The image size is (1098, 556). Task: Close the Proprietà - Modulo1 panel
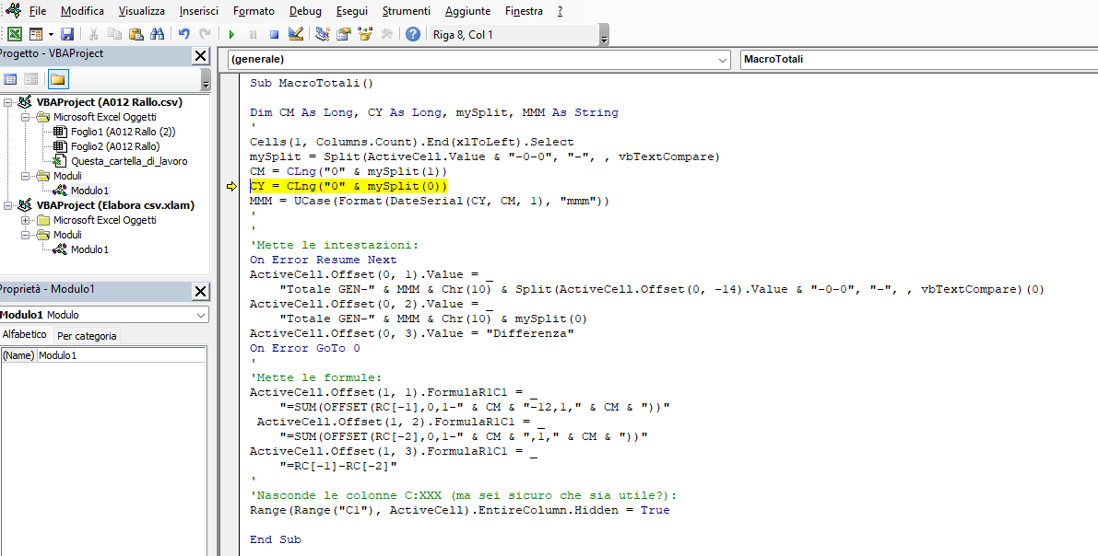click(200, 292)
